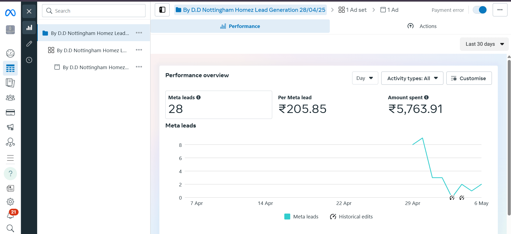
Task: Switch to the Performance tab
Action: tap(240, 26)
